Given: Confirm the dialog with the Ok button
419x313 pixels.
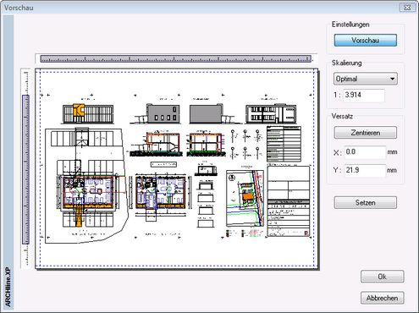Looking at the screenshot, I should 383,277.
